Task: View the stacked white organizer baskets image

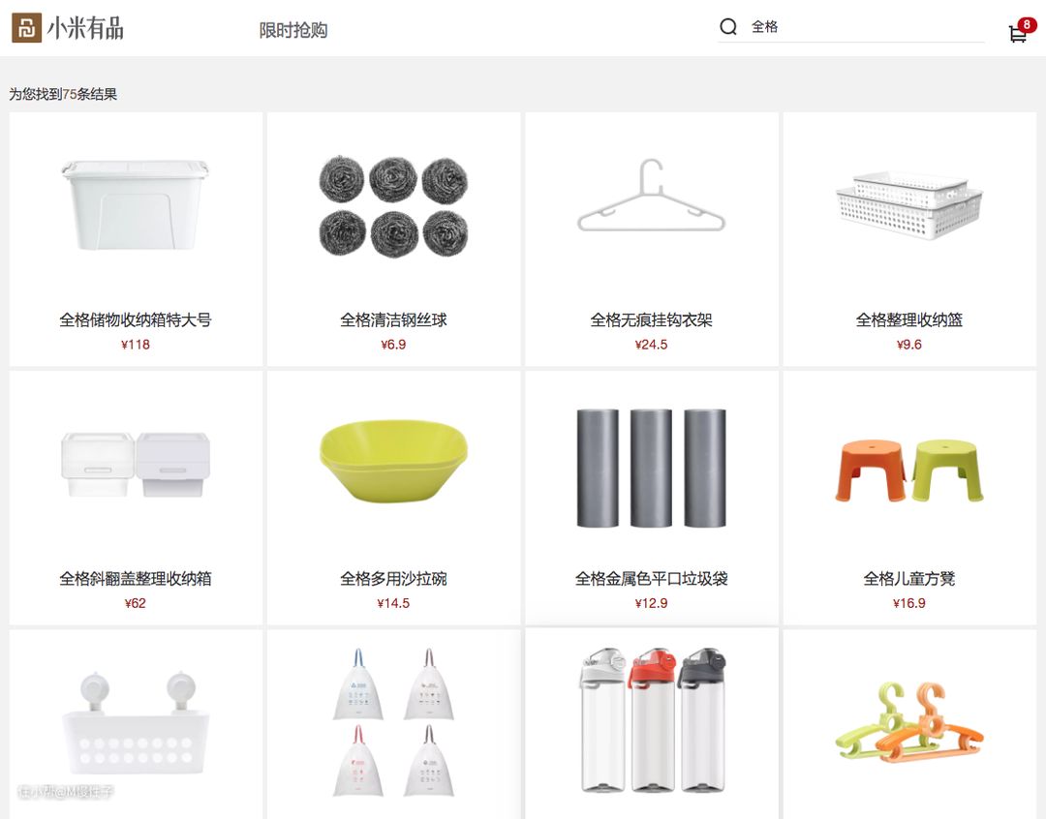Action: click(908, 205)
